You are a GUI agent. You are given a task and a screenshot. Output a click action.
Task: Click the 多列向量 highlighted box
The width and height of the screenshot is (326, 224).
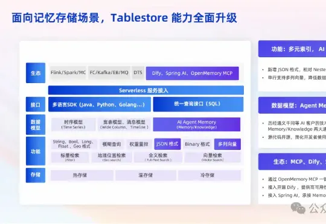pyautogui.click(x=228, y=144)
